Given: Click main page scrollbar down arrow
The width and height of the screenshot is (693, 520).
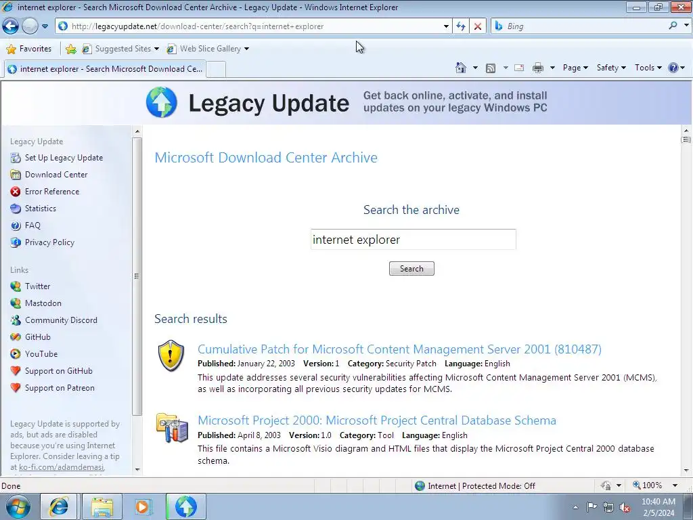Looking at the screenshot, I should [x=686, y=471].
